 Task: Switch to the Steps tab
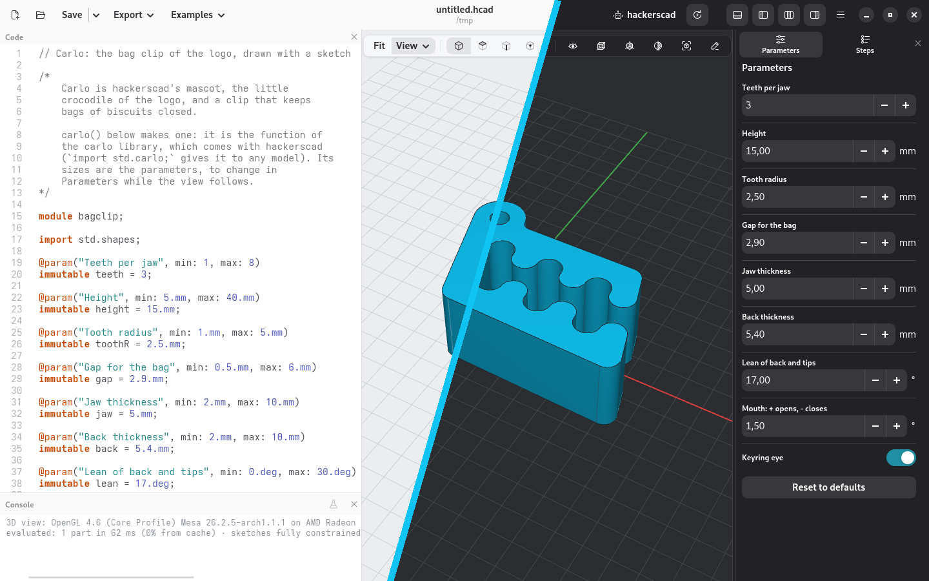click(865, 45)
